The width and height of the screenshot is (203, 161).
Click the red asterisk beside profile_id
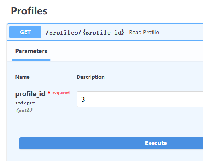(x=49, y=93)
